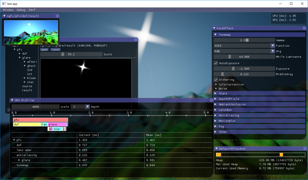The height and width of the screenshot is (180, 308).
Task: Adjust the Gamma slider
Action: click(244, 40)
